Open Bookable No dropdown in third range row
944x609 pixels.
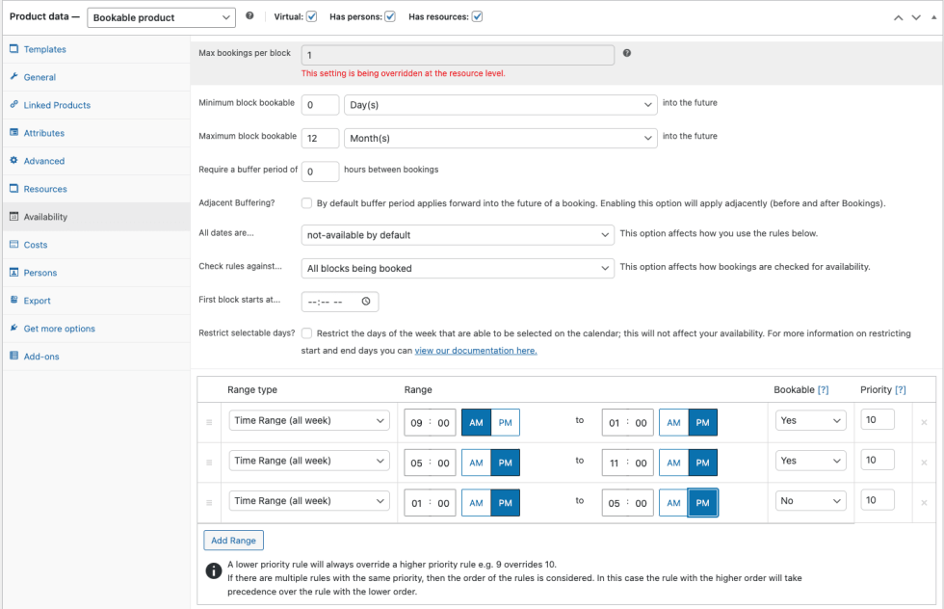click(810, 500)
